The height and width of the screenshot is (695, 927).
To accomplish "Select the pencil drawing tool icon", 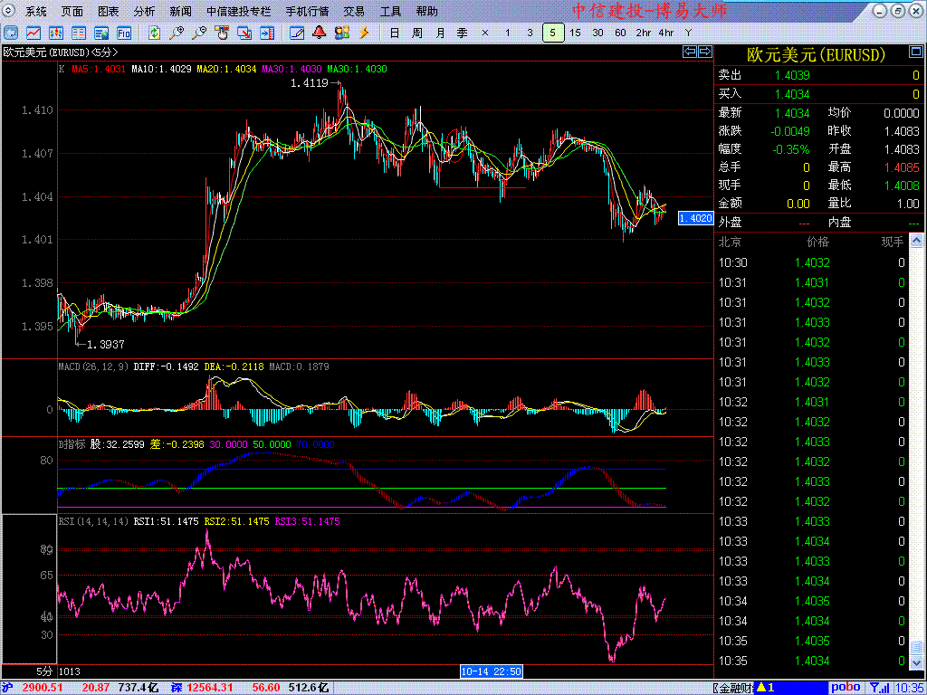I will 296,33.
